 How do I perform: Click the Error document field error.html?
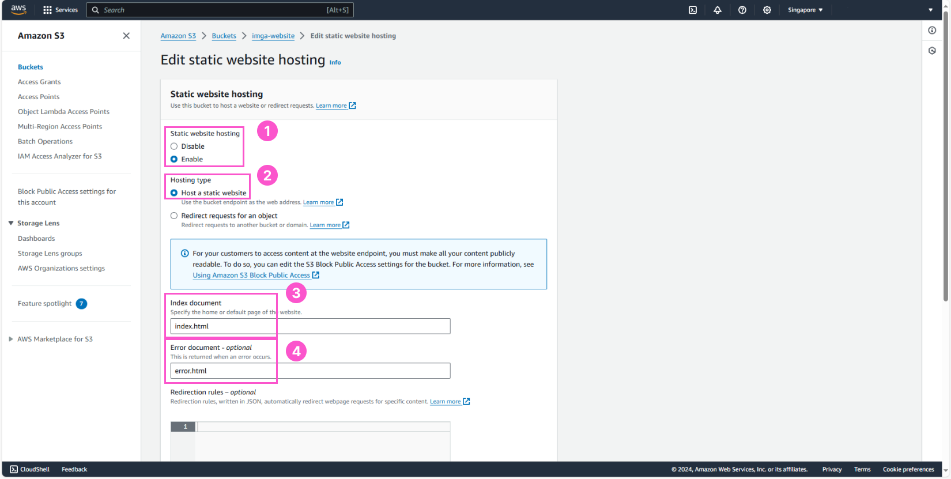tap(310, 371)
